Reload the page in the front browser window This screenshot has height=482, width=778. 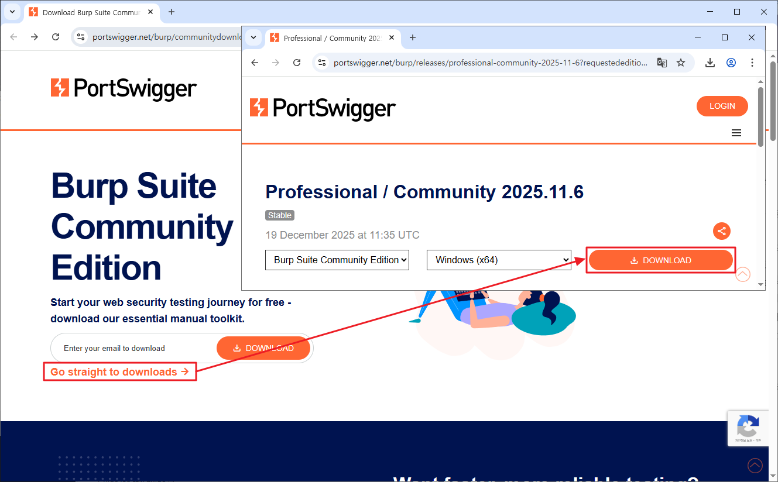(x=297, y=63)
